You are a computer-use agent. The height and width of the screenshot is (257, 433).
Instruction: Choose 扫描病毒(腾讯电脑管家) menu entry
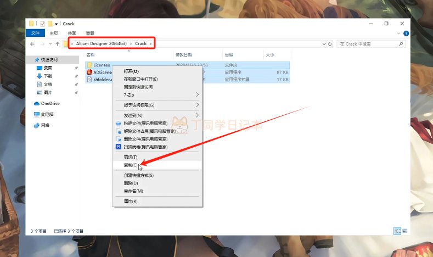click(158, 147)
